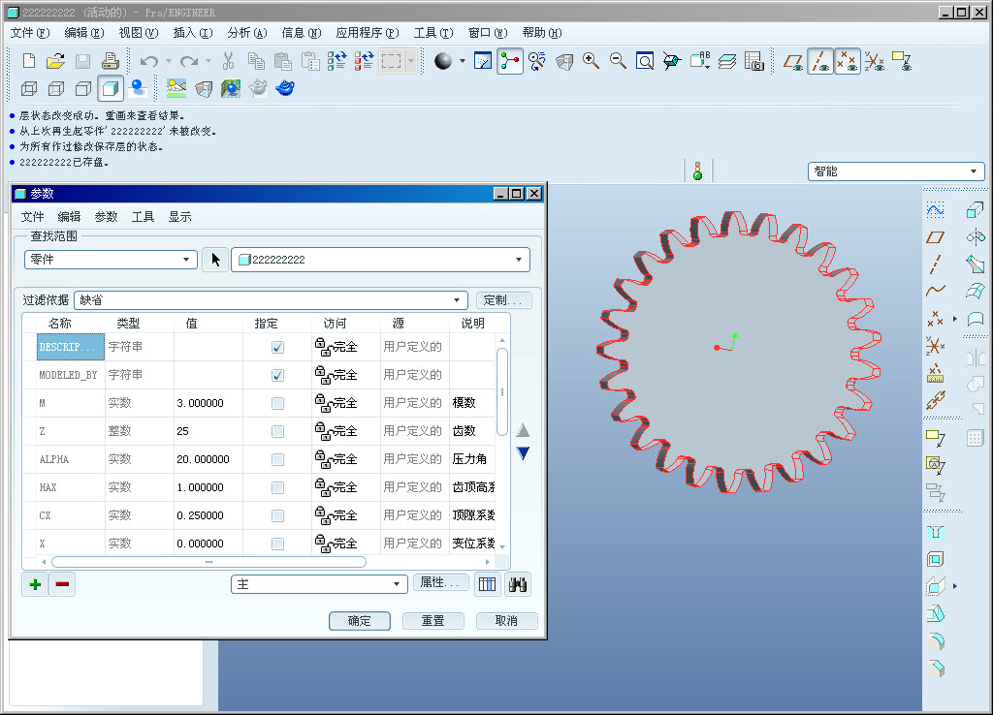Click the shell tool in right toolbar
The height and width of the screenshot is (715, 993).
(936, 559)
